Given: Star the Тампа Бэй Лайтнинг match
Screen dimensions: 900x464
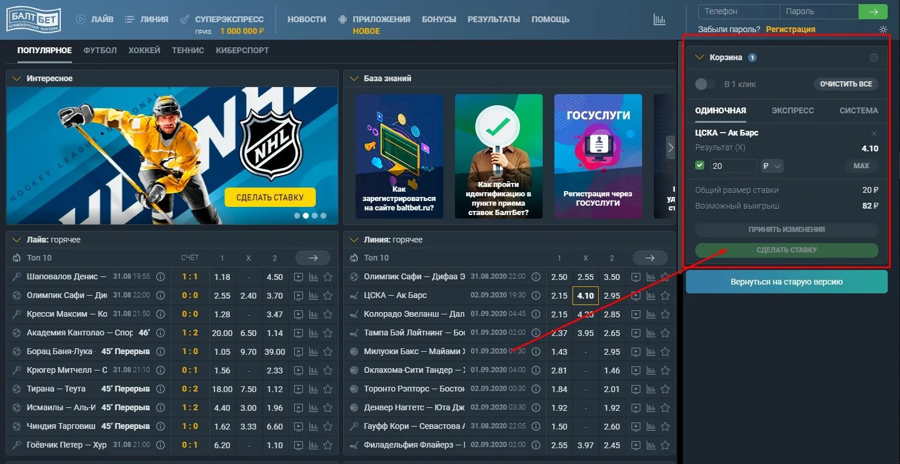Looking at the screenshot, I should (x=665, y=333).
